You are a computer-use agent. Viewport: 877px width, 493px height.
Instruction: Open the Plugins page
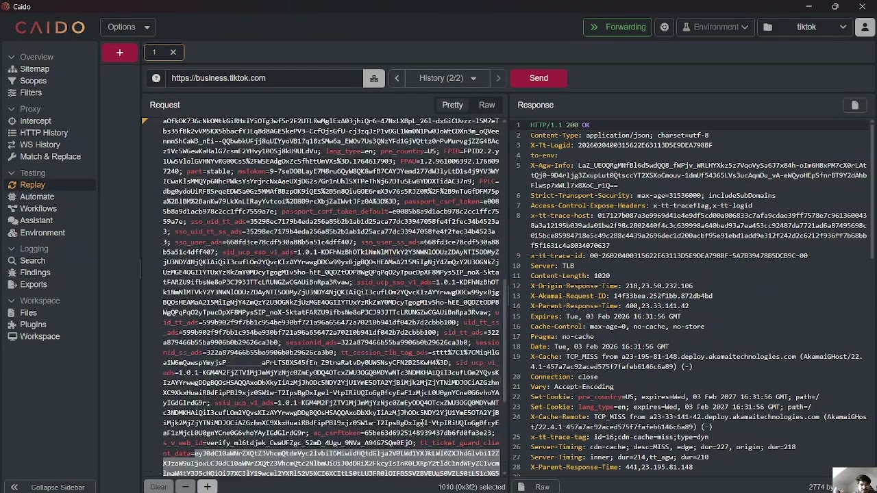[33, 325]
